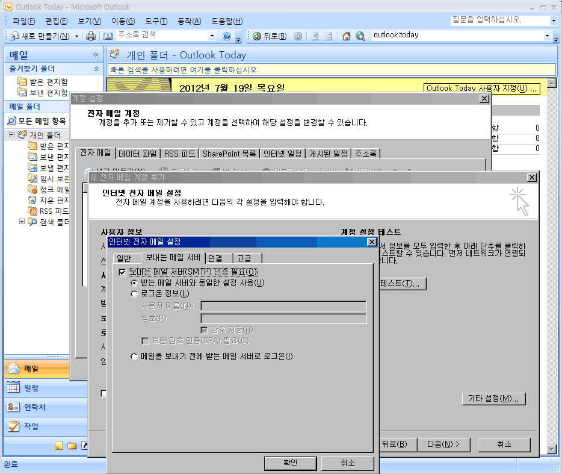Select the 개인 폴더 root in the tree

pyautogui.click(x=40, y=135)
